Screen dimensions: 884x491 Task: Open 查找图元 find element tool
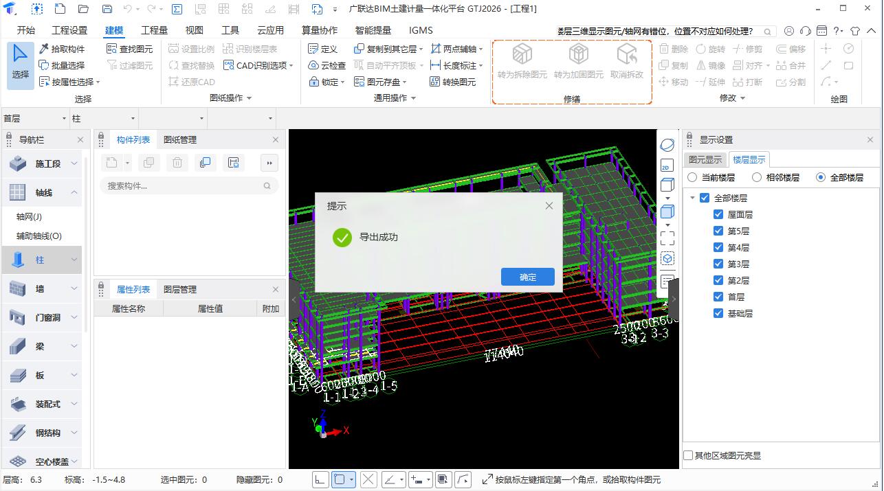coord(130,49)
